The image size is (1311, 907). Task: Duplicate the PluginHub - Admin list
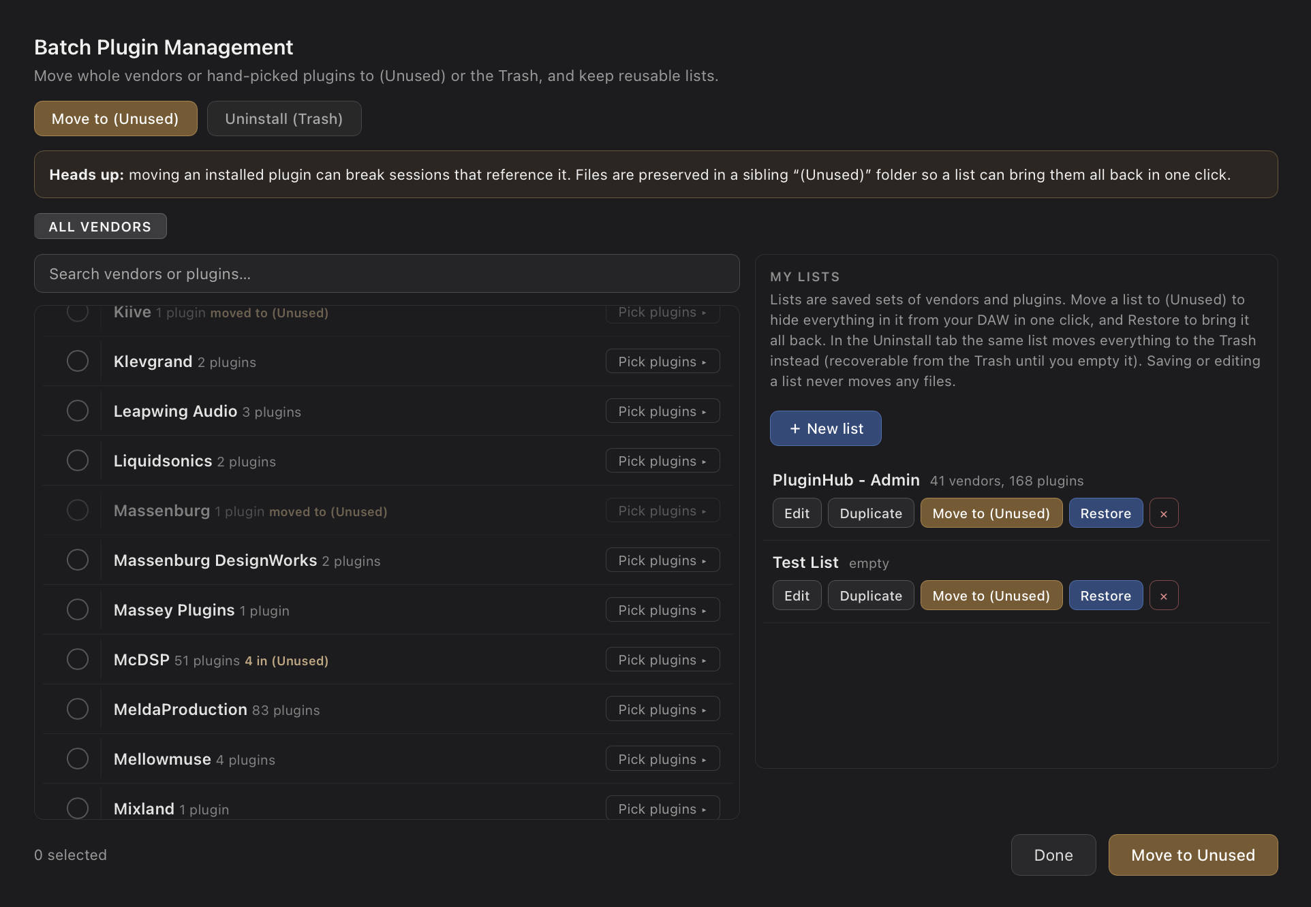coord(871,513)
